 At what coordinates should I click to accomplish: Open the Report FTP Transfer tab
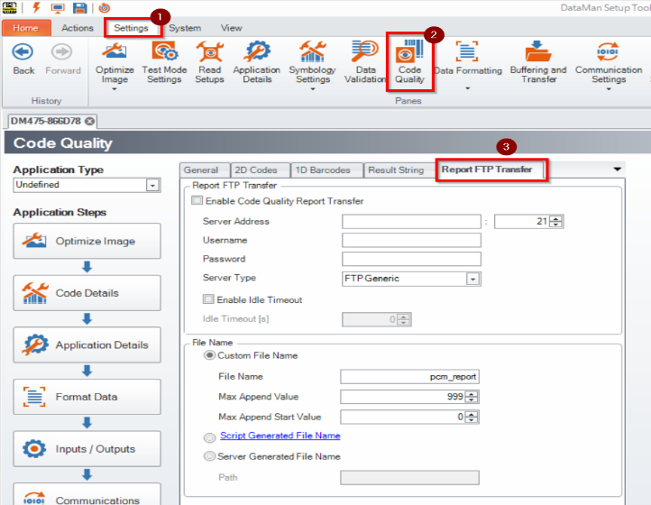[x=491, y=170]
